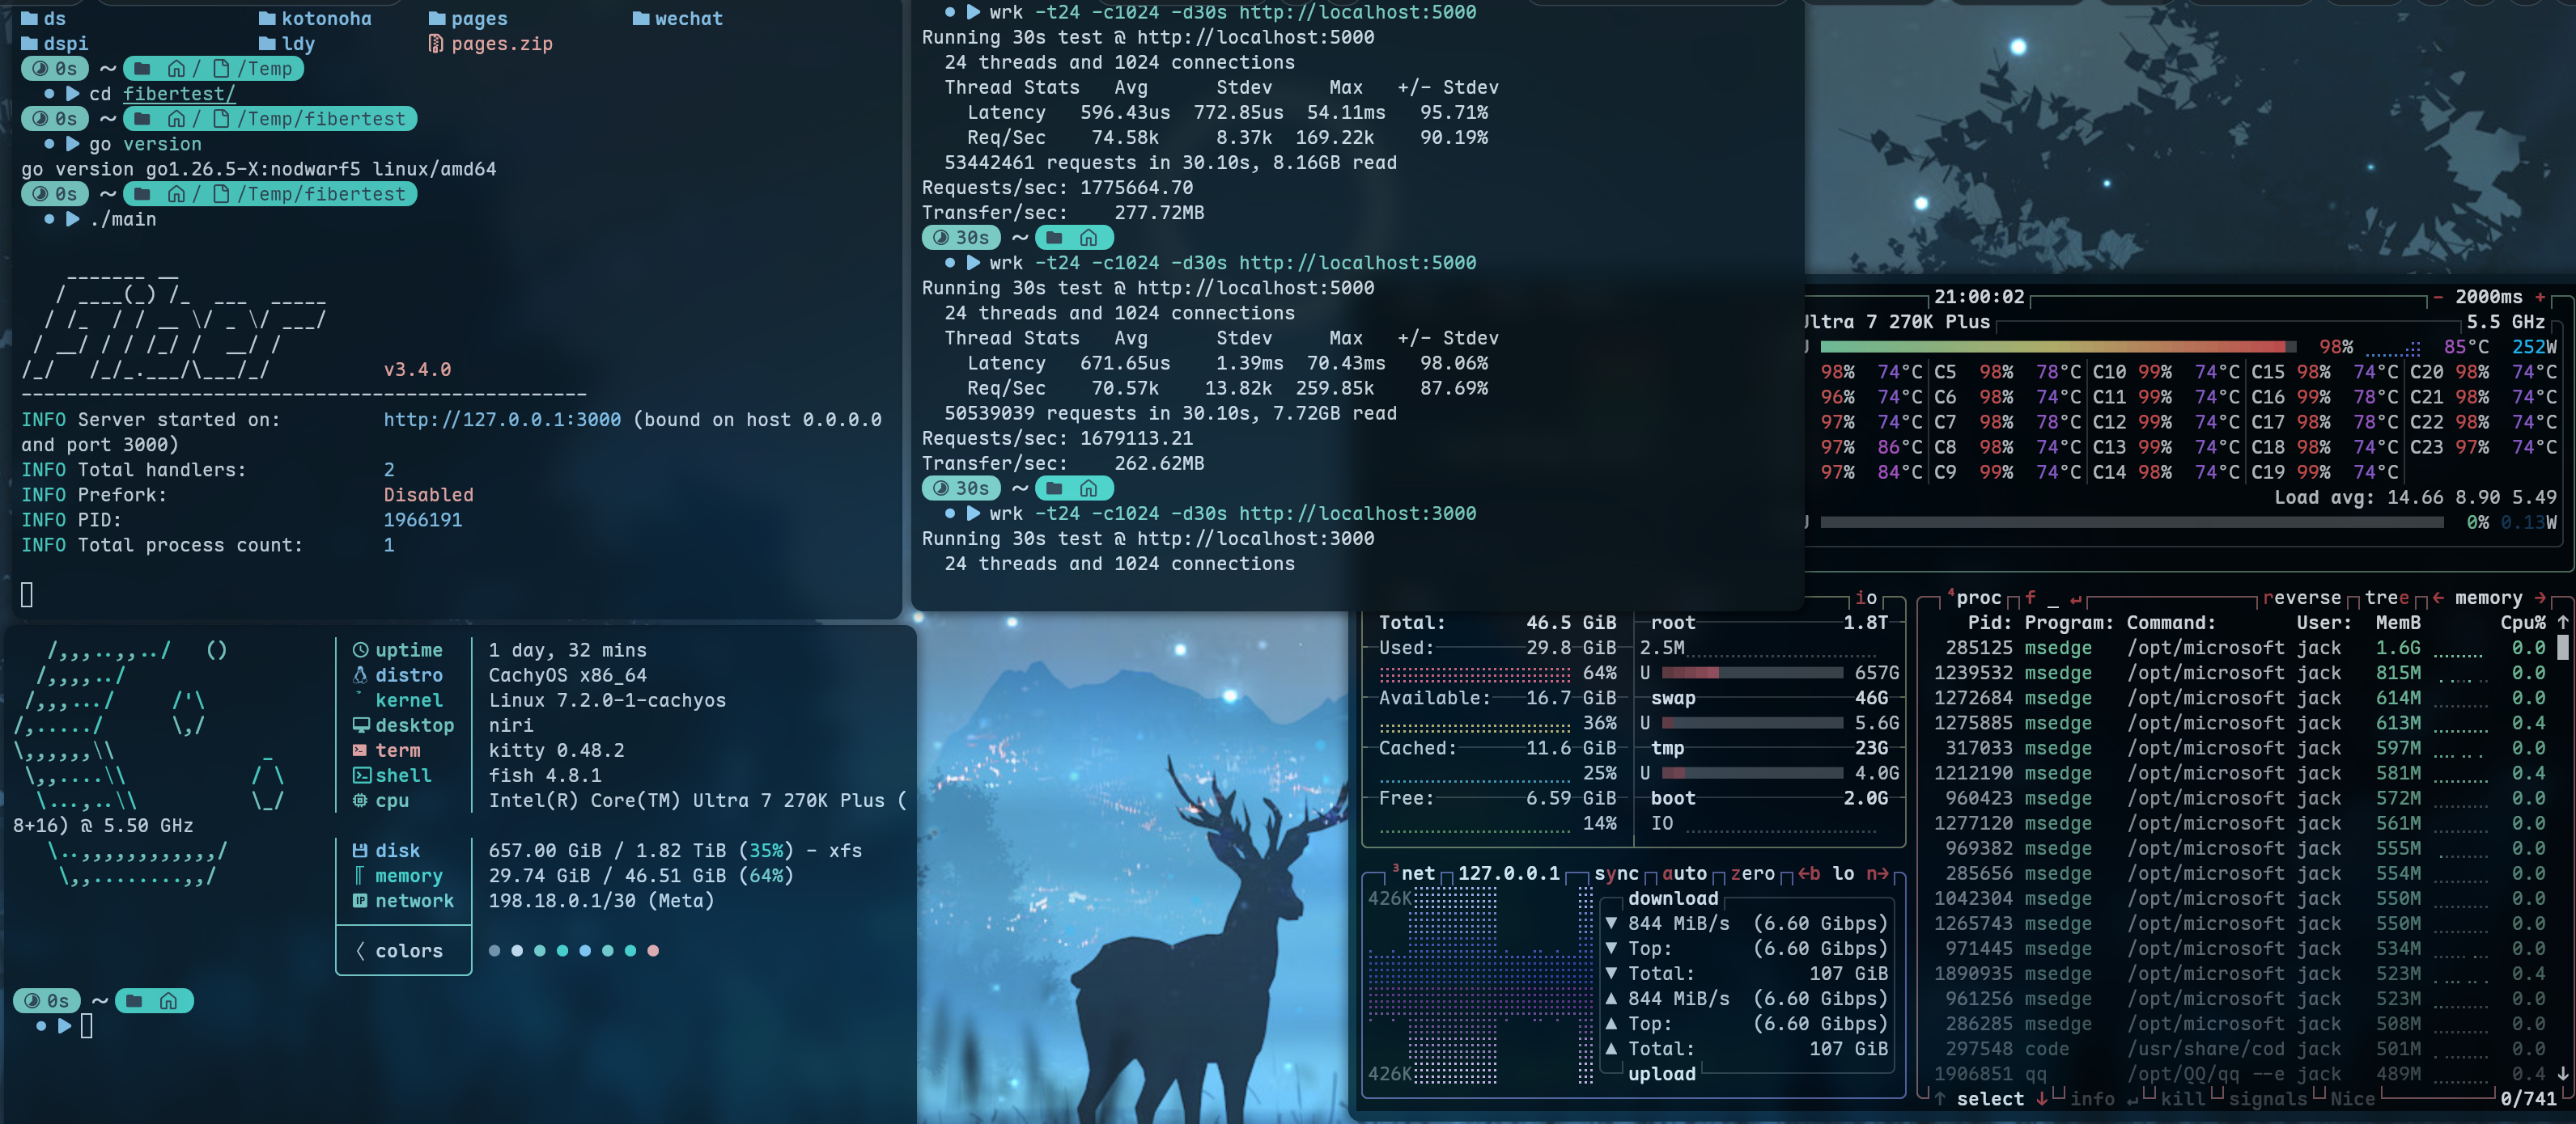Toggle reverse sorting in btop proc panel
The width and height of the screenshot is (2576, 1124).
click(x=2302, y=598)
